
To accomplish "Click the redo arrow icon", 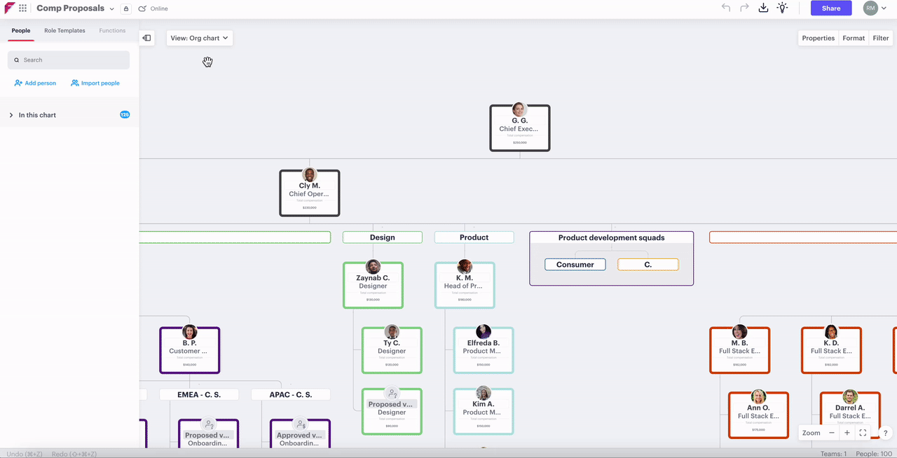I will pos(744,8).
